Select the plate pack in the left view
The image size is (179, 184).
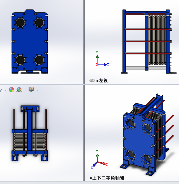coord(157,40)
